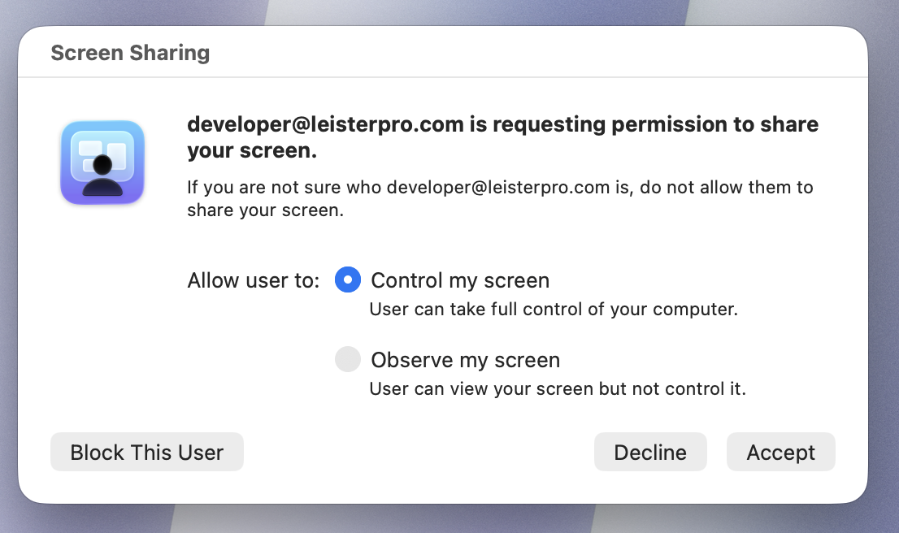This screenshot has height=533, width=899.
Task: Select the Control my screen radio button
Action: tap(348, 279)
